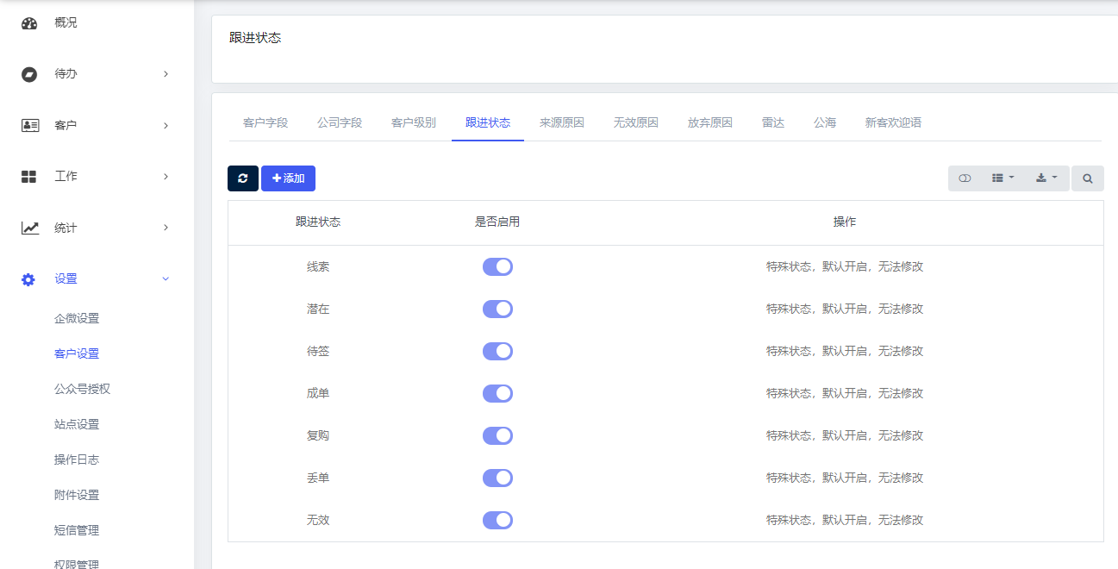The image size is (1118, 569).
Task: Click the 潜在 status cell
Action: (318, 309)
